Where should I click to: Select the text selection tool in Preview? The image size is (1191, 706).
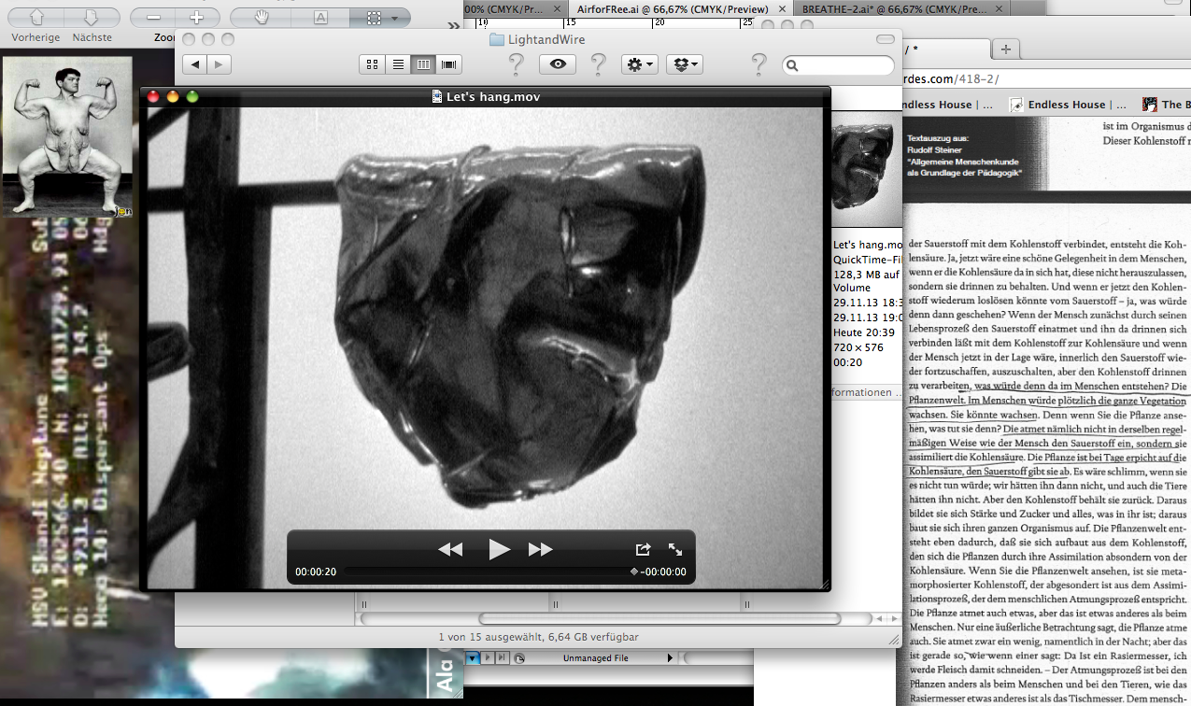[x=320, y=17]
